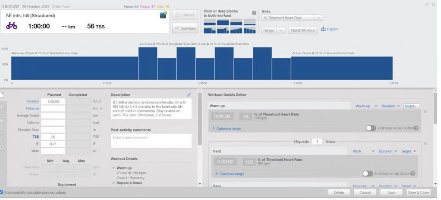The image size is (441, 200).
Task: Click the planned TSS field showing 56
Action: coord(53,137)
